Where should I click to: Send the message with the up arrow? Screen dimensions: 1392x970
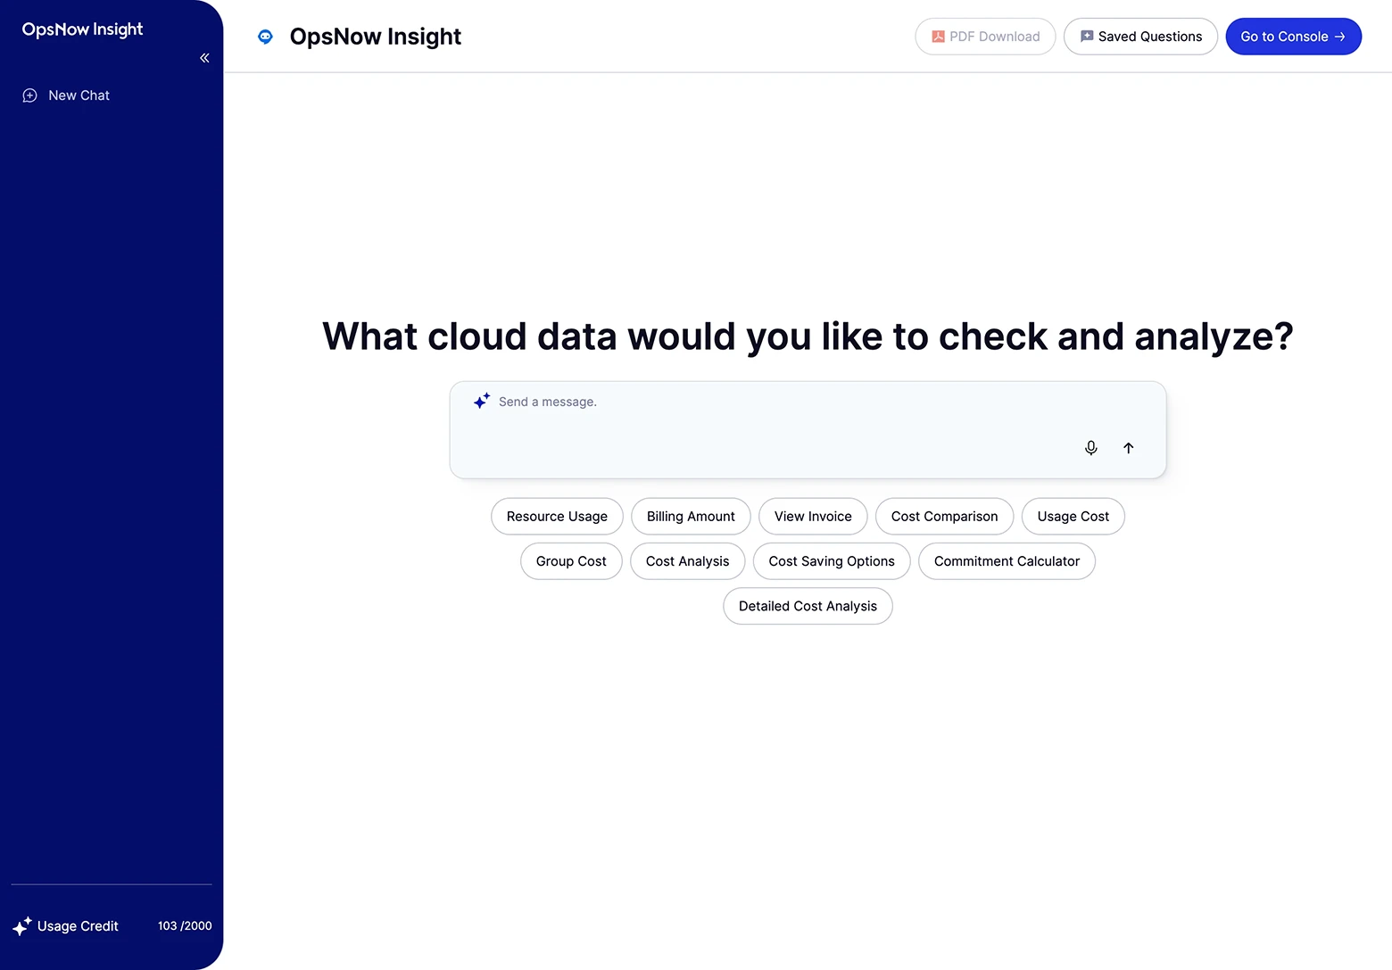pos(1128,448)
